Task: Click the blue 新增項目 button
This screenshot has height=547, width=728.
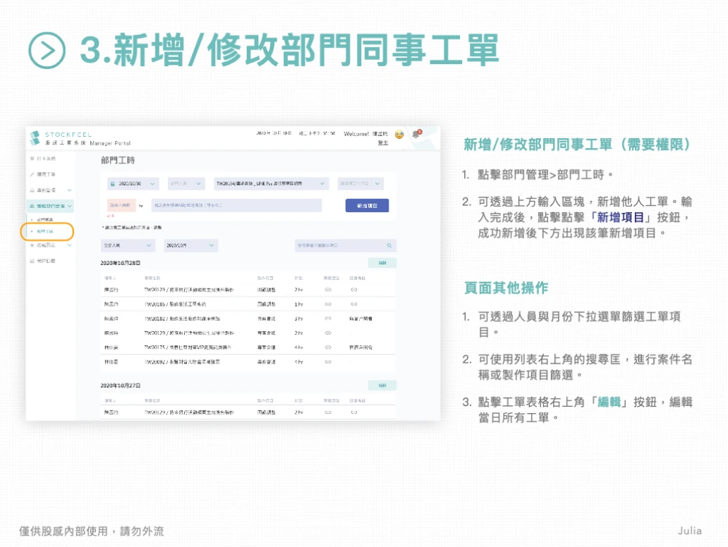Action: (367, 206)
